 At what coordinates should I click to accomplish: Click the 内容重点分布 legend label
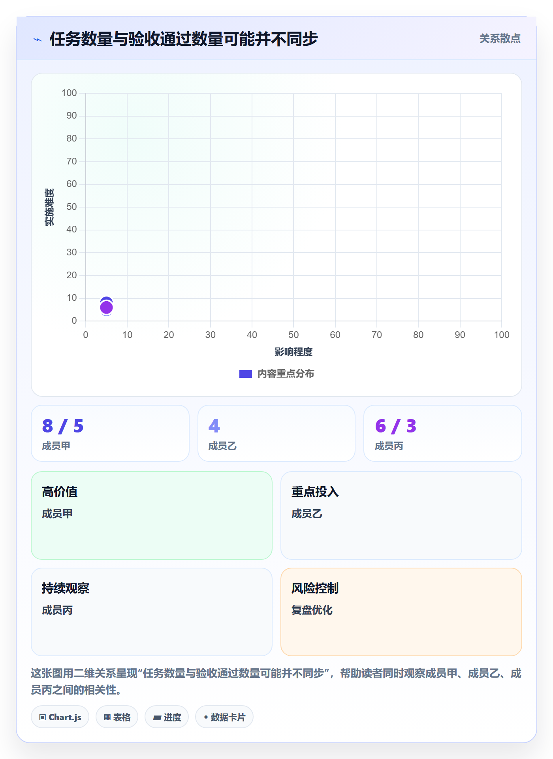click(x=286, y=374)
